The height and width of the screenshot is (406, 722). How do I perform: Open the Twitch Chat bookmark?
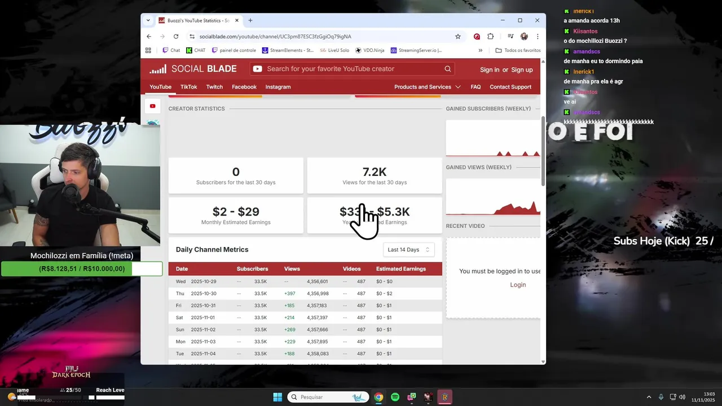[x=171, y=50]
